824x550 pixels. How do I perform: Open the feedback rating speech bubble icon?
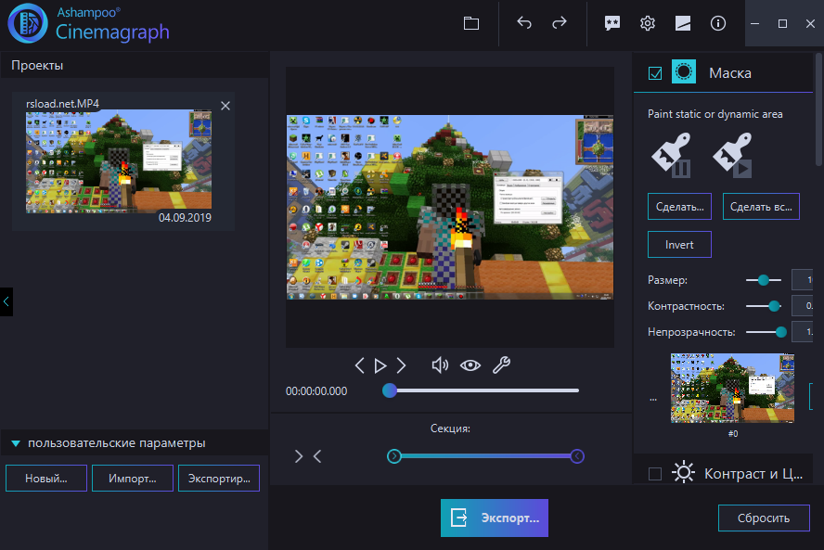click(x=612, y=23)
